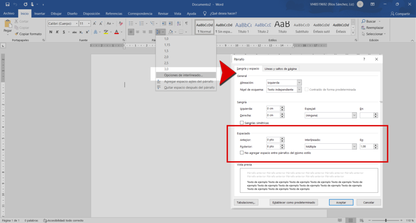The image size is (416, 223).
Task: Open the Nivel de esquema dropdown
Action: coord(299,89)
